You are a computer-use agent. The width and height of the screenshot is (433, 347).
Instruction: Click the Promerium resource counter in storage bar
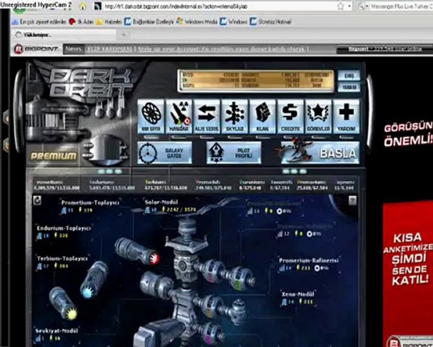(x=312, y=185)
